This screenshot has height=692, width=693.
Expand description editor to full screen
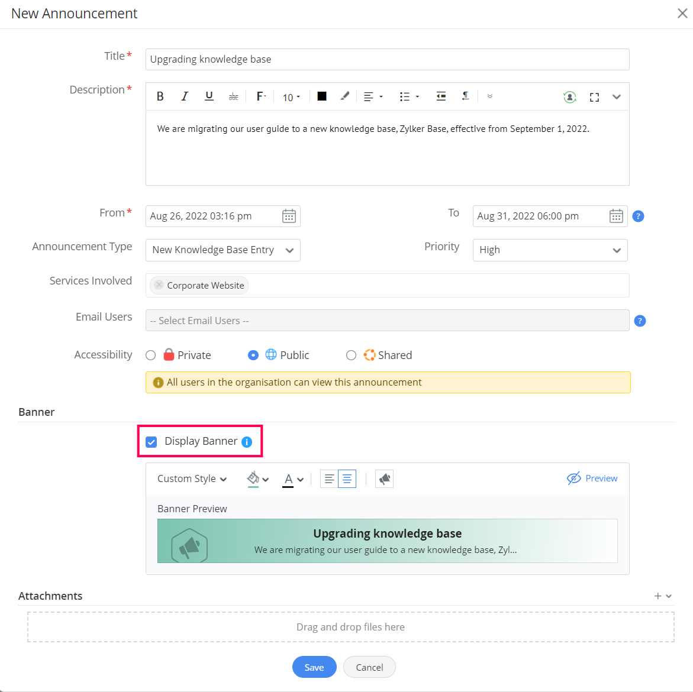point(594,97)
